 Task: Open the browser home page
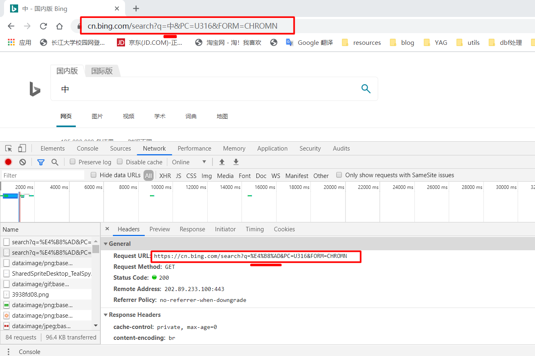click(x=59, y=26)
